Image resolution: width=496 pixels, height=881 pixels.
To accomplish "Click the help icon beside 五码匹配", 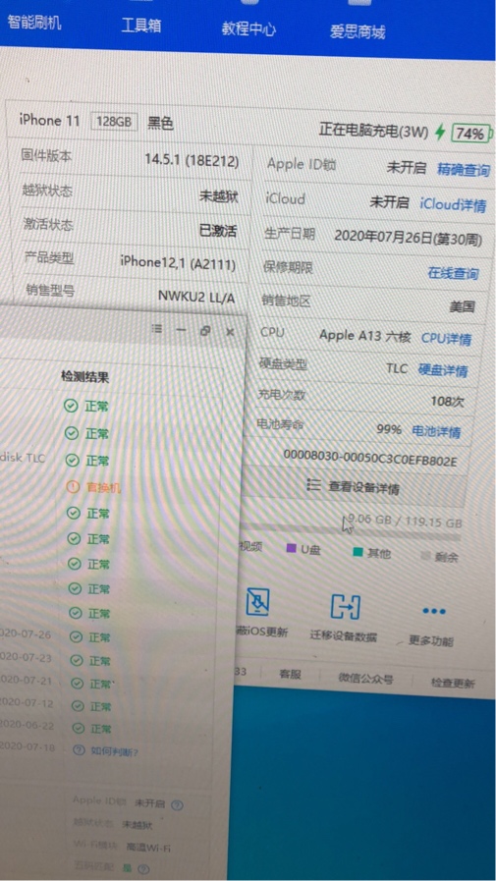I will point(143,868).
